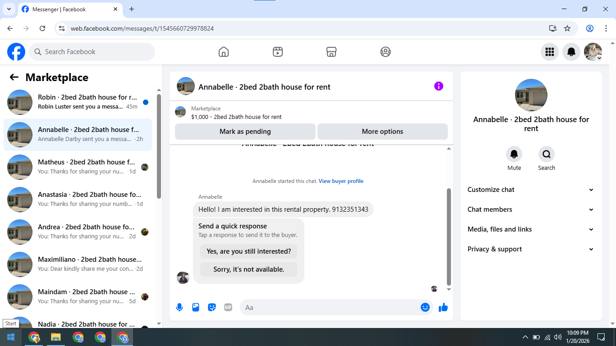Select Messenger | Facebook browser tab

71,9
